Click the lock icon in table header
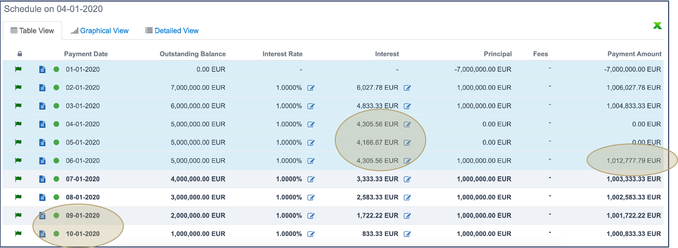 click(x=19, y=54)
